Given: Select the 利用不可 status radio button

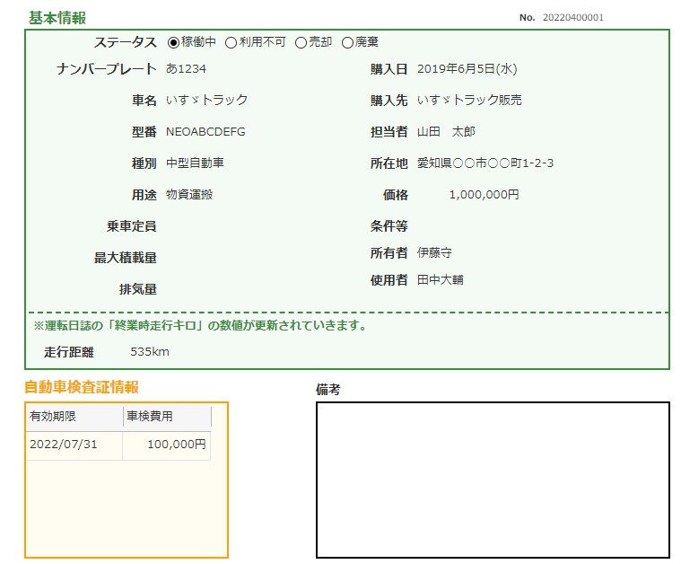Looking at the screenshot, I should pos(231,42).
